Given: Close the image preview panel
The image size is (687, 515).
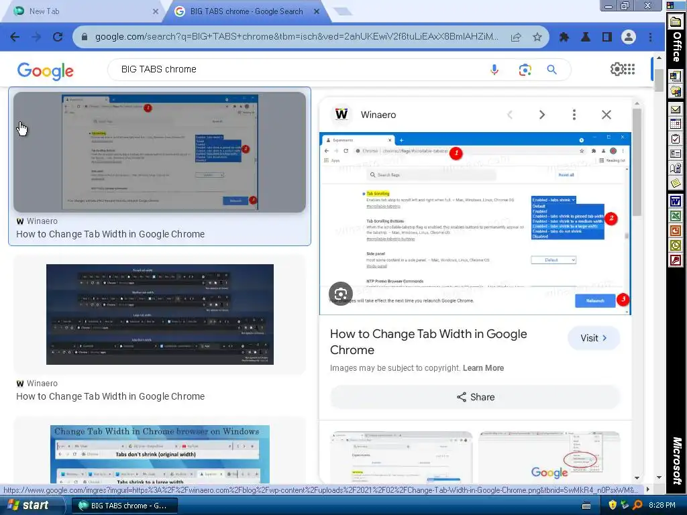Looking at the screenshot, I should pyautogui.click(x=606, y=115).
